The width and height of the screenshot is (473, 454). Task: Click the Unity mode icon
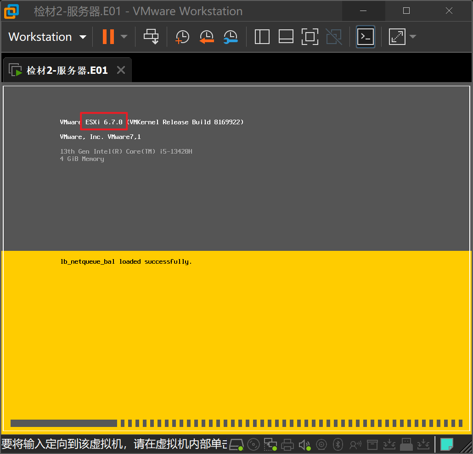pyautogui.click(x=334, y=37)
